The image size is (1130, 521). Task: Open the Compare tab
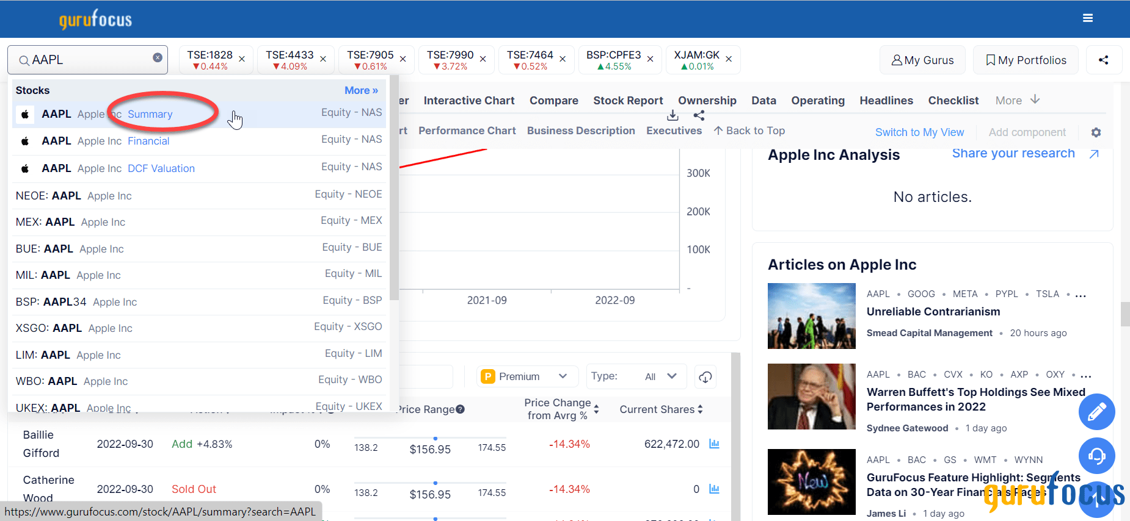[x=554, y=101]
